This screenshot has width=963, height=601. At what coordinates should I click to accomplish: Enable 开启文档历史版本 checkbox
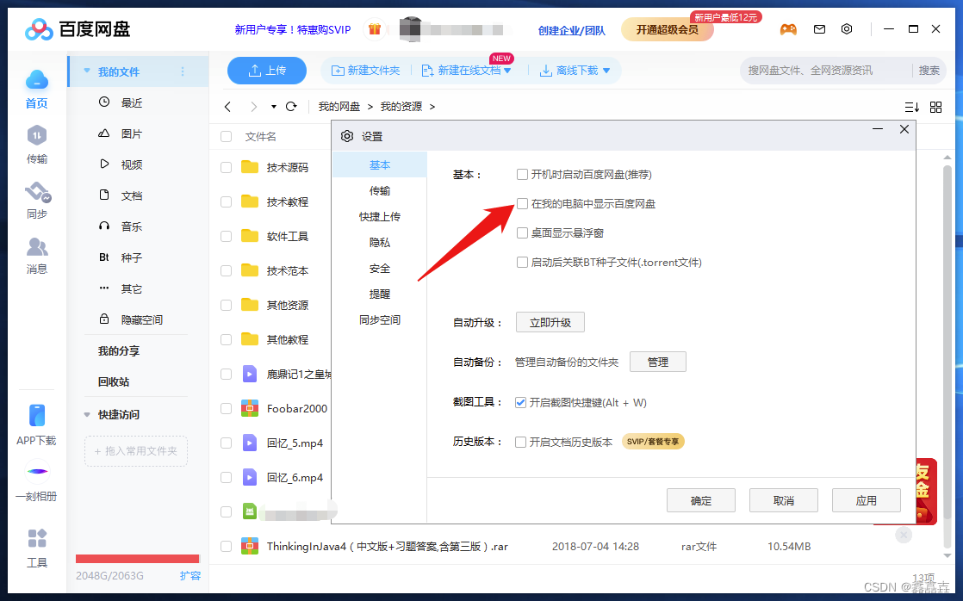coord(520,442)
